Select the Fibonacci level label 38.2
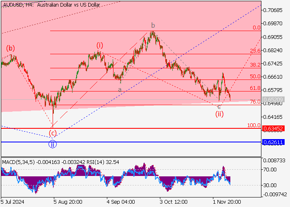This screenshot has height=207, width=290. [255, 65]
